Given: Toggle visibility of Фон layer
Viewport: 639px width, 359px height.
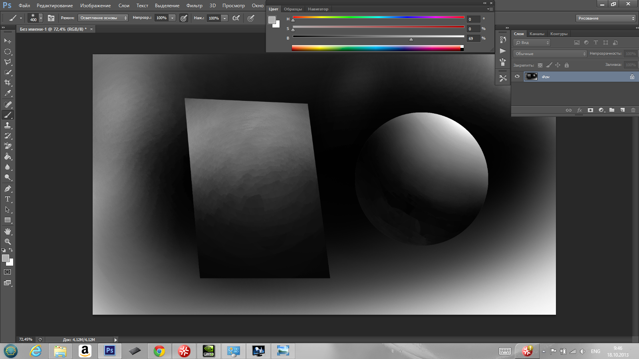Looking at the screenshot, I should coord(517,77).
